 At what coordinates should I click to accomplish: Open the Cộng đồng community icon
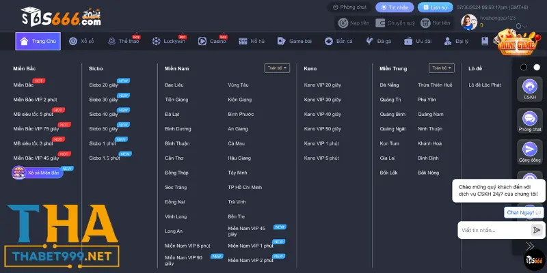click(x=529, y=149)
